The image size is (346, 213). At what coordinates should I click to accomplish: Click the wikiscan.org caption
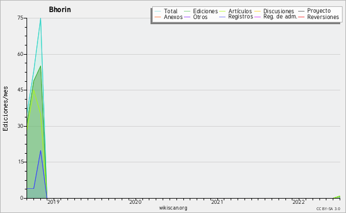[173, 208]
